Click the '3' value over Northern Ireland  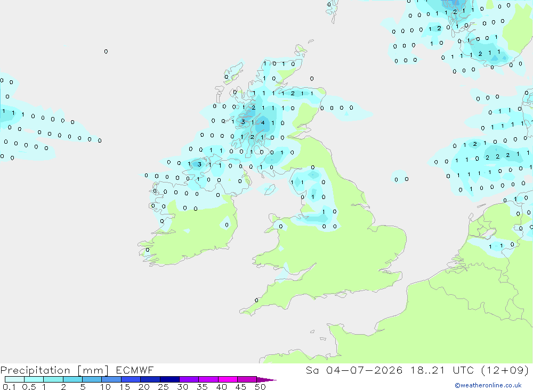pos(199,164)
